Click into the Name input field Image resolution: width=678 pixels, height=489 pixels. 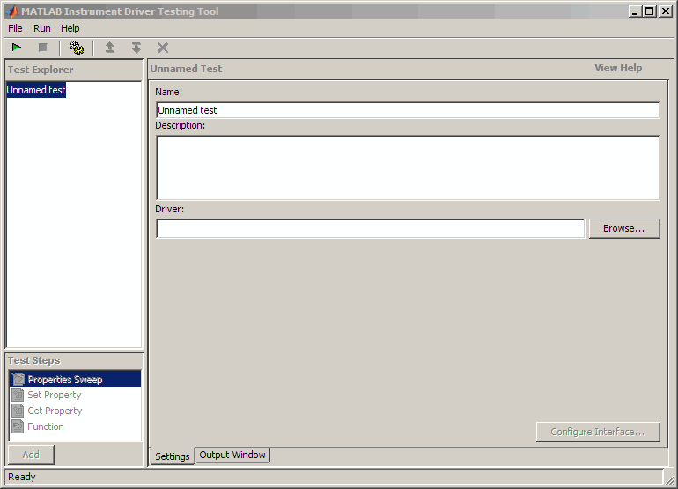[x=408, y=110]
